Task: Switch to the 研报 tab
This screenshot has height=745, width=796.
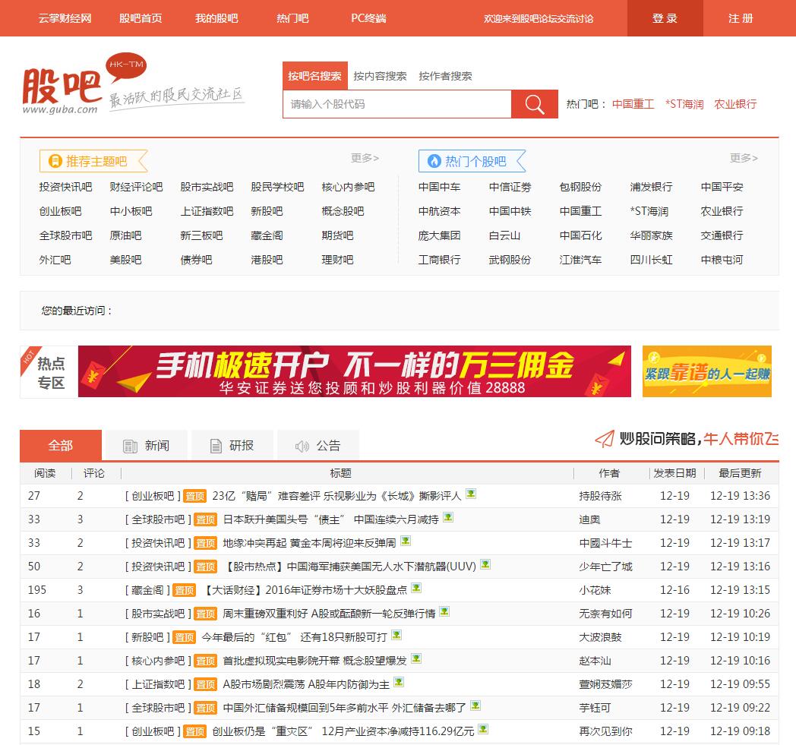Action: click(x=232, y=446)
